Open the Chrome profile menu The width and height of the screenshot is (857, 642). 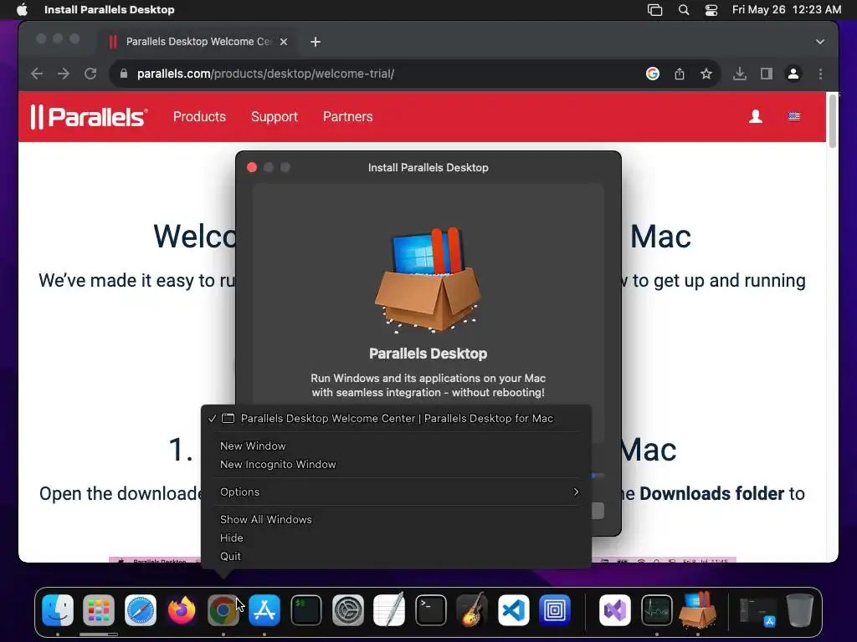(x=793, y=74)
